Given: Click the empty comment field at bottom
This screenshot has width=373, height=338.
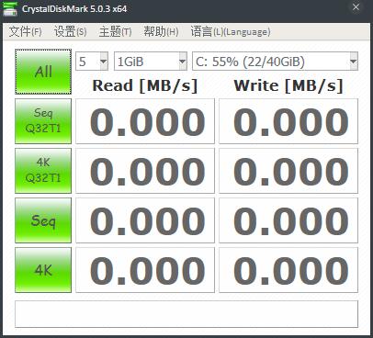Looking at the screenshot, I should [x=186, y=314].
